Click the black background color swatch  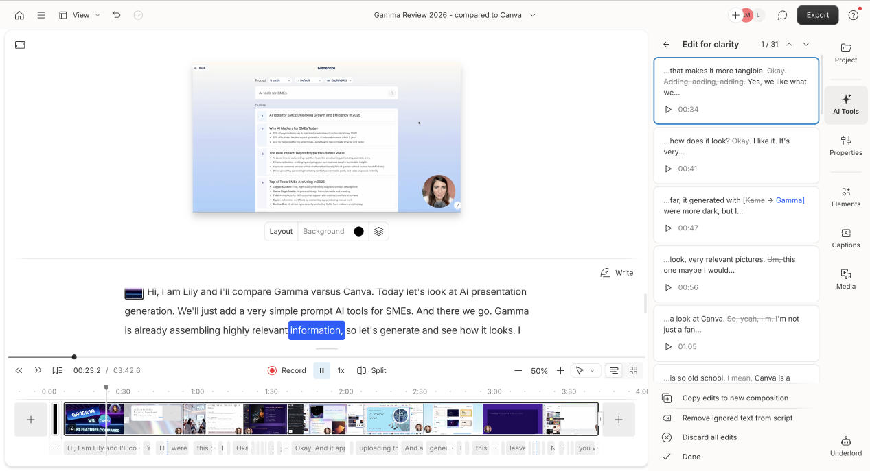[x=358, y=231]
